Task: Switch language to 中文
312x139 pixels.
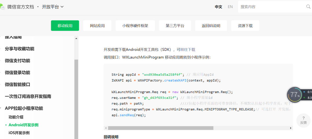Action: pos(218,7)
